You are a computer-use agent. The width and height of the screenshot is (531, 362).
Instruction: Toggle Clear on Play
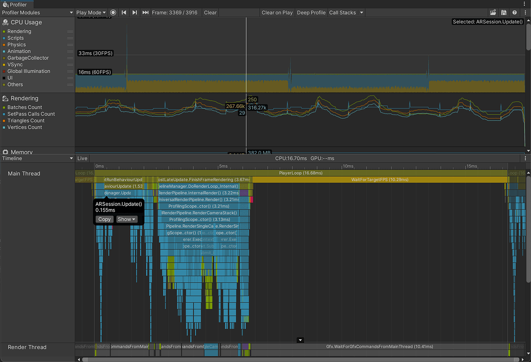[x=277, y=12]
